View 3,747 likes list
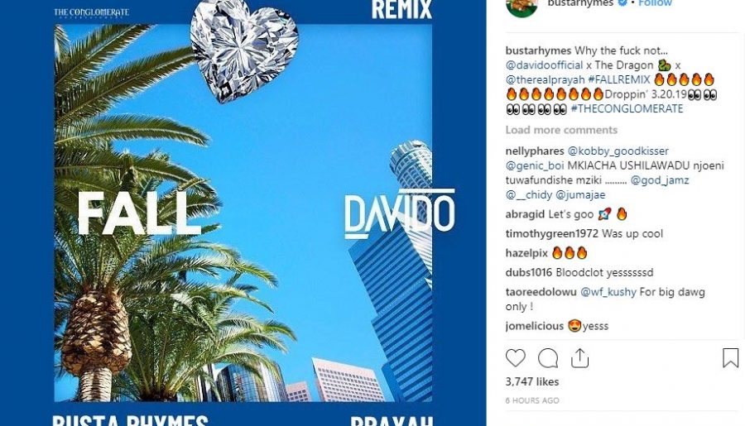This screenshot has height=426, width=745. click(532, 382)
